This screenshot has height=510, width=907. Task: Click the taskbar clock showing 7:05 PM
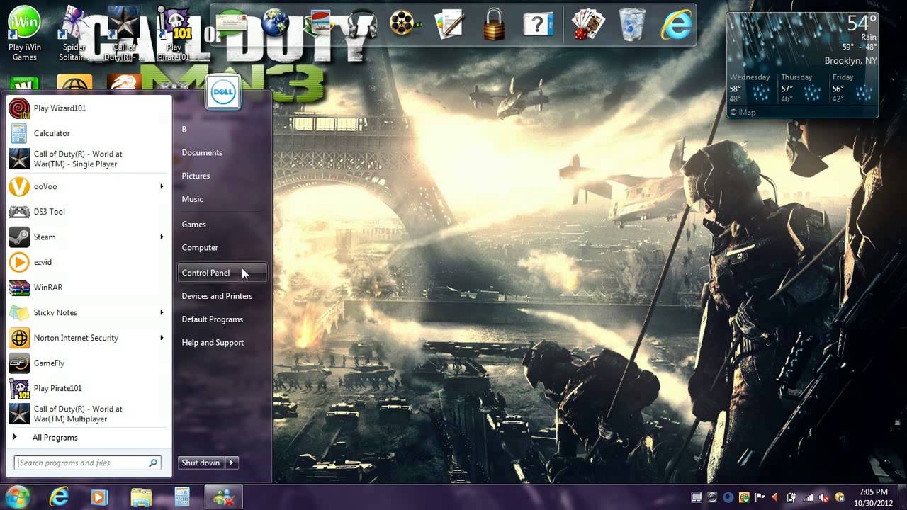pos(873,497)
